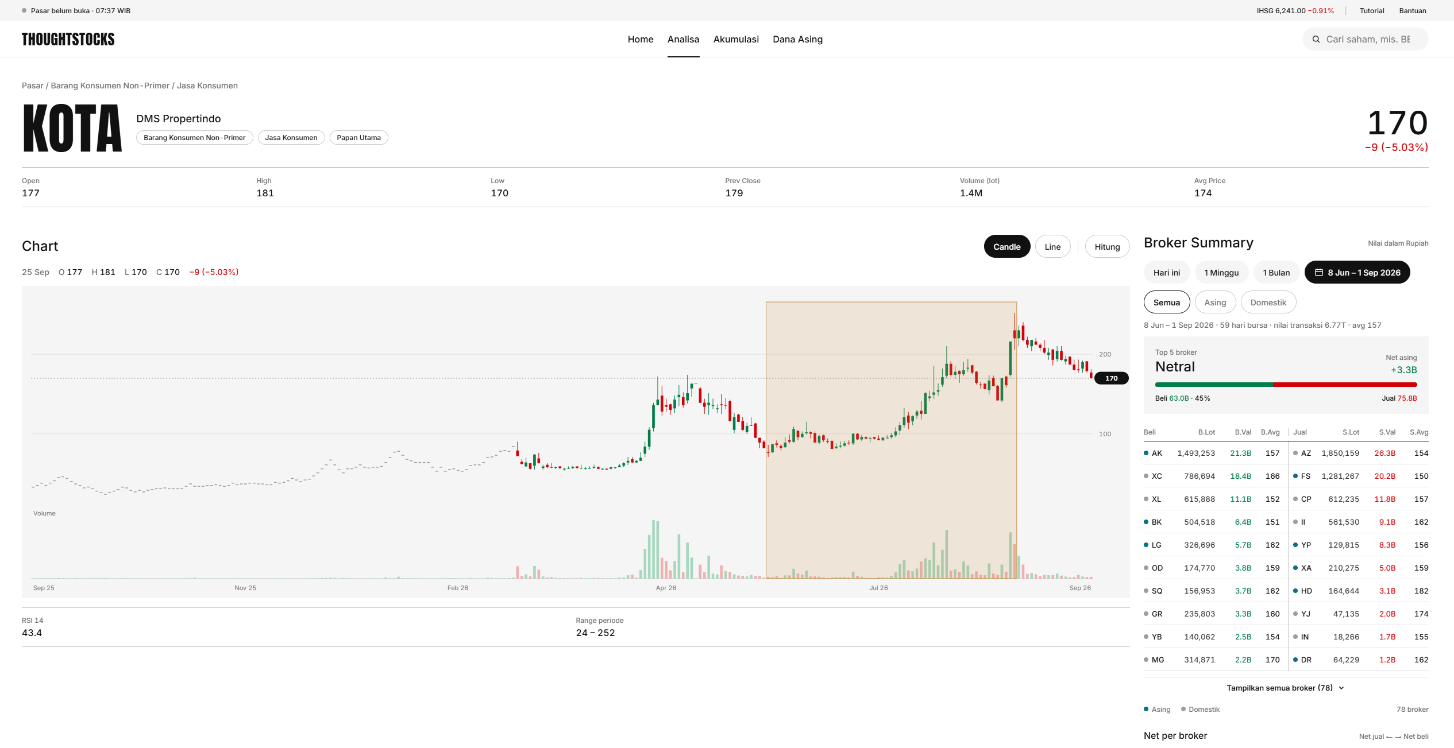Click the dot next to buyer LG

[x=1146, y=545]
